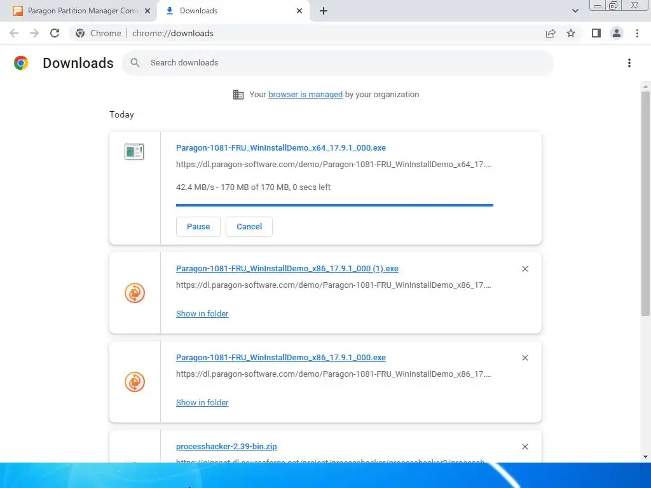Click the '42.4 MB/s - 170 MB' status text
The width and height of the screenshot is (651, 488).
click(x=253, y=187)
